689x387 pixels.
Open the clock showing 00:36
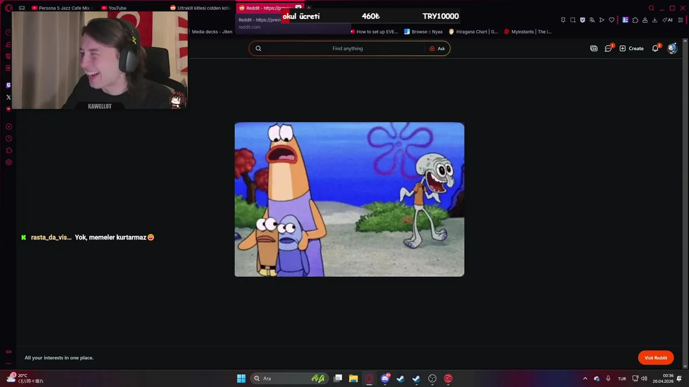663,378
